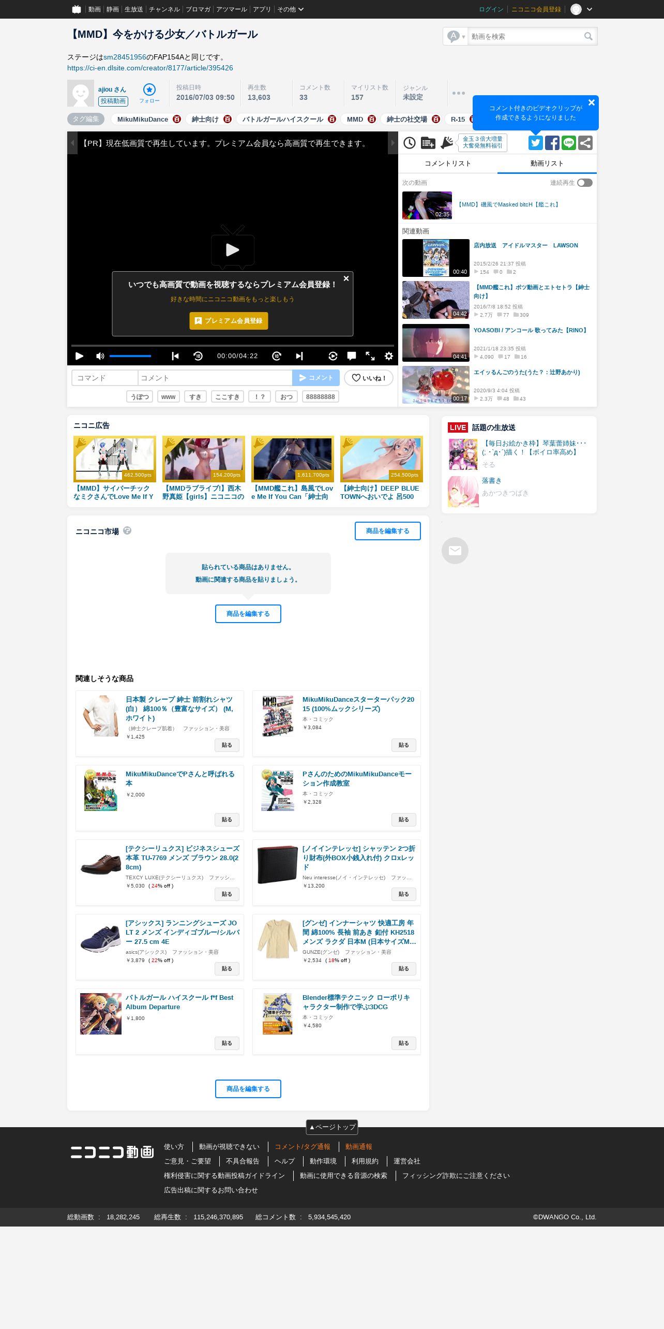Open MikuMikuDance tag dictionary icon

[x=177, y=119]
